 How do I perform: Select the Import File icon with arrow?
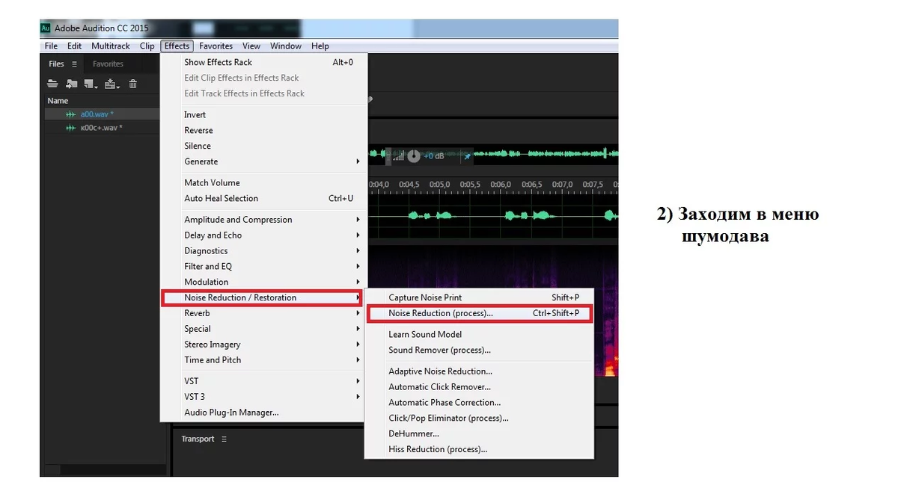(70, 84)
